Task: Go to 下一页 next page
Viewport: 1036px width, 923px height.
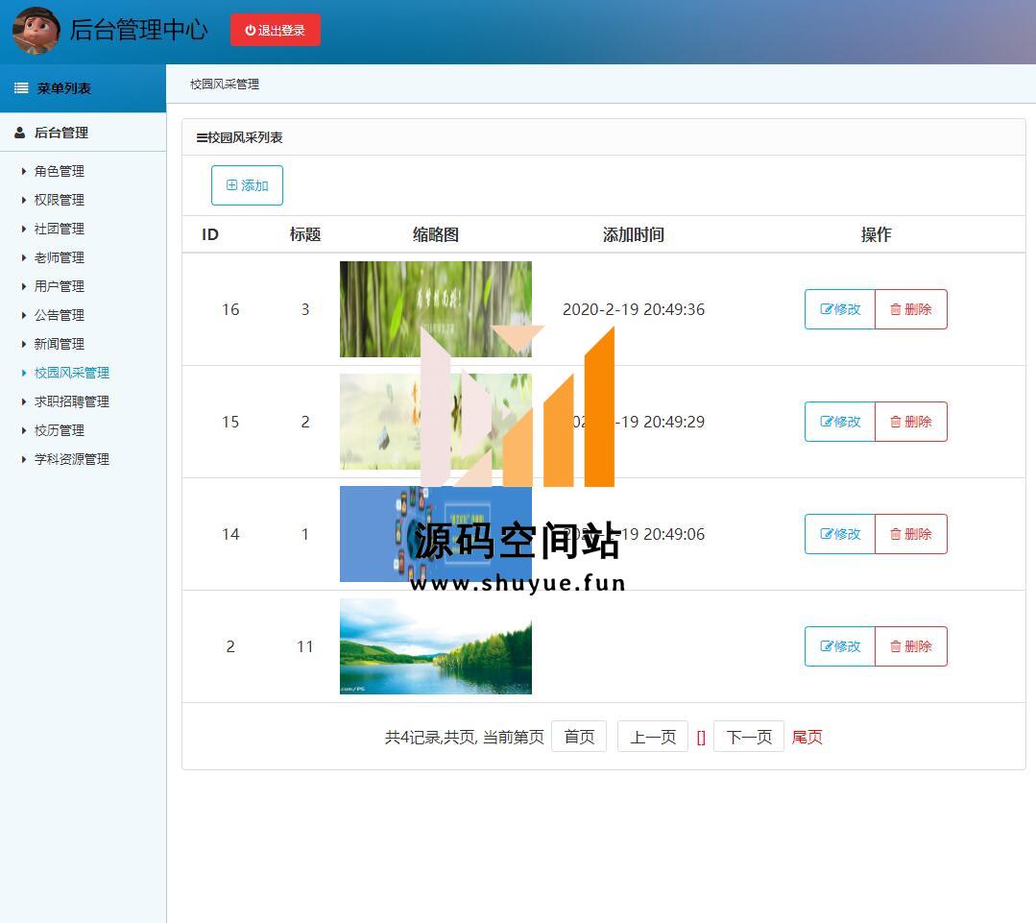Action: 749,737
